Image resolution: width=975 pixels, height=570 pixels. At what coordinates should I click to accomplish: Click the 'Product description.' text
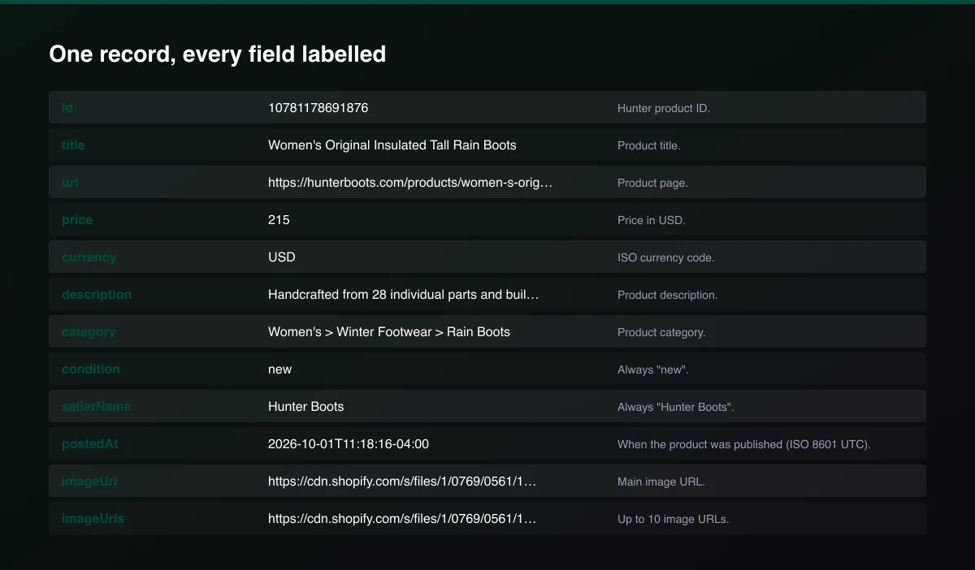tap(668, 295)
